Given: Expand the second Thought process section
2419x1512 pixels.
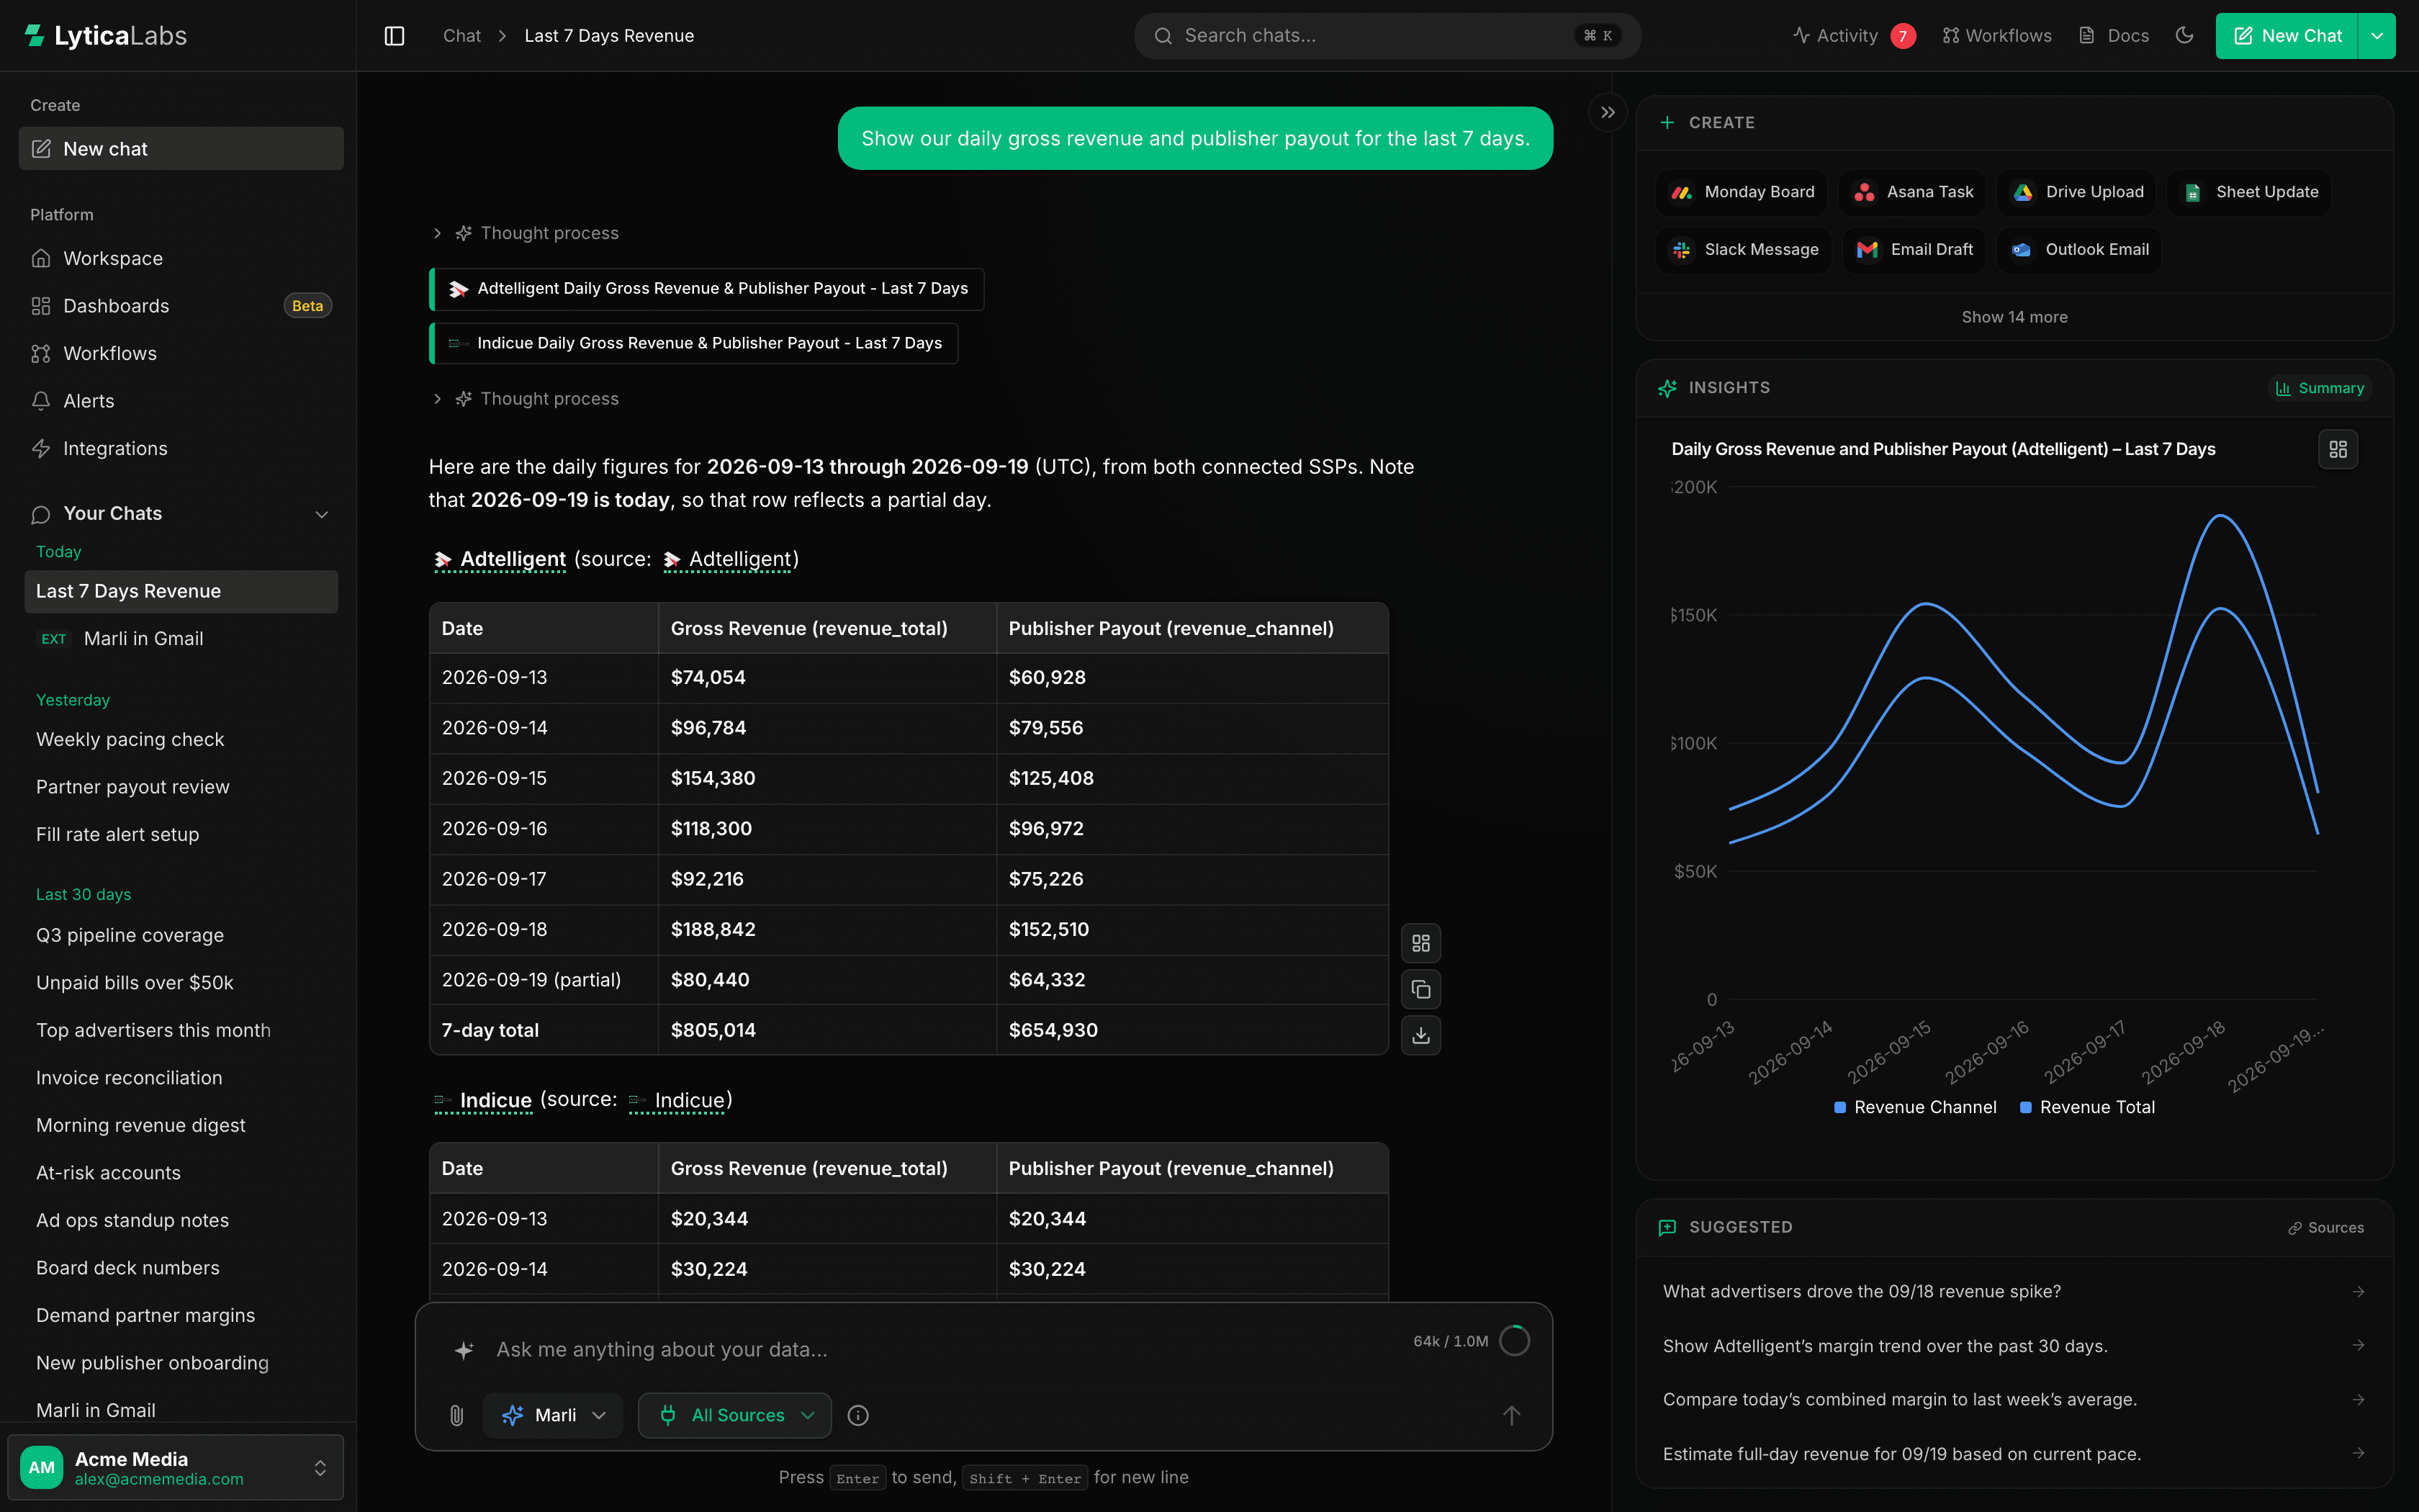Looking at the screenshot, I should tap(525, 399).
